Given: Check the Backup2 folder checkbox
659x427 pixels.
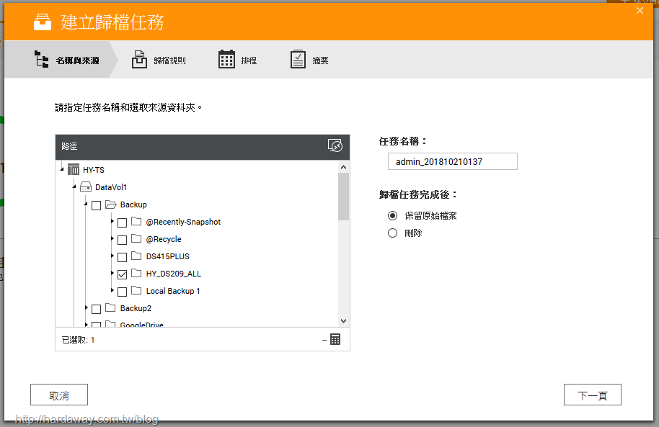Looking at the screenshot, I should [96, 309].
